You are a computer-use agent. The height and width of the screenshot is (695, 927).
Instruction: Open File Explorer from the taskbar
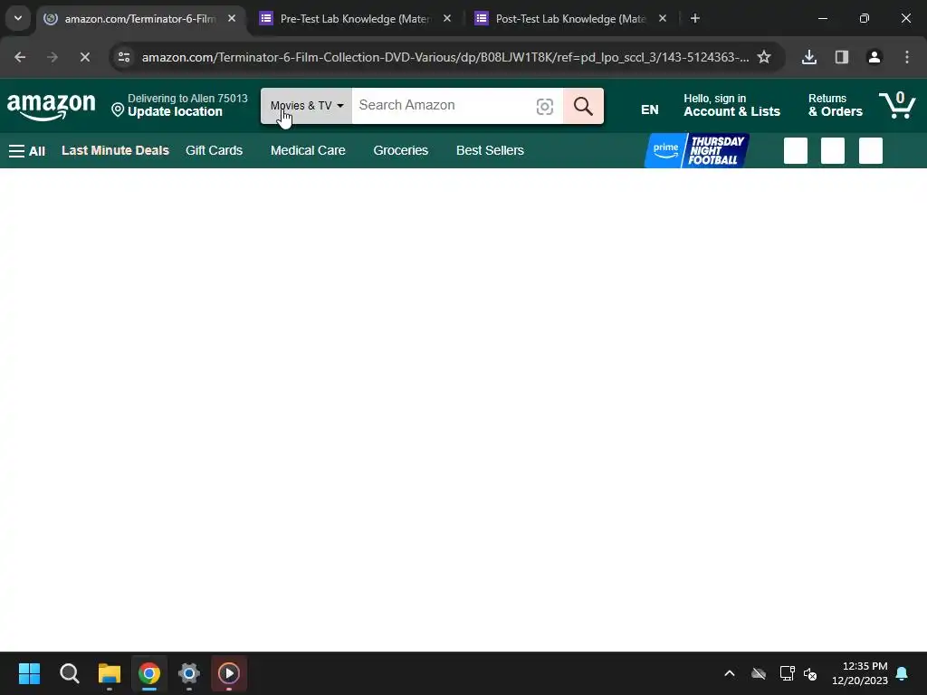click(x=110, y=673)
